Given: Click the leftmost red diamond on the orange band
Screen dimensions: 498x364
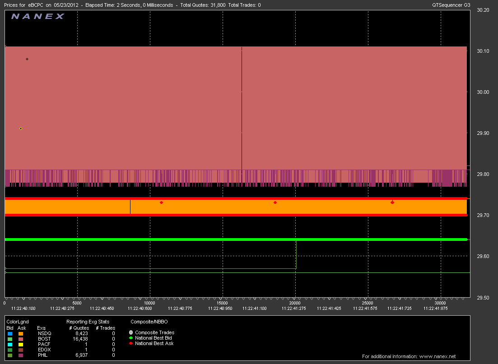Looking at the screenshot, I should pyautogui.click(x=161, y=203).
